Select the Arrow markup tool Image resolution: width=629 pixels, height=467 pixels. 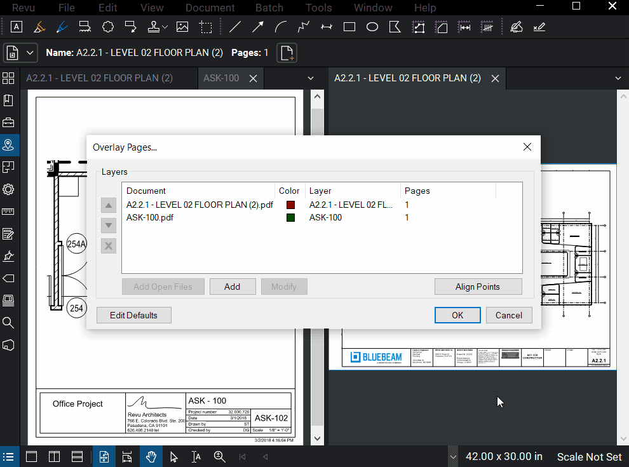[257, 26]
